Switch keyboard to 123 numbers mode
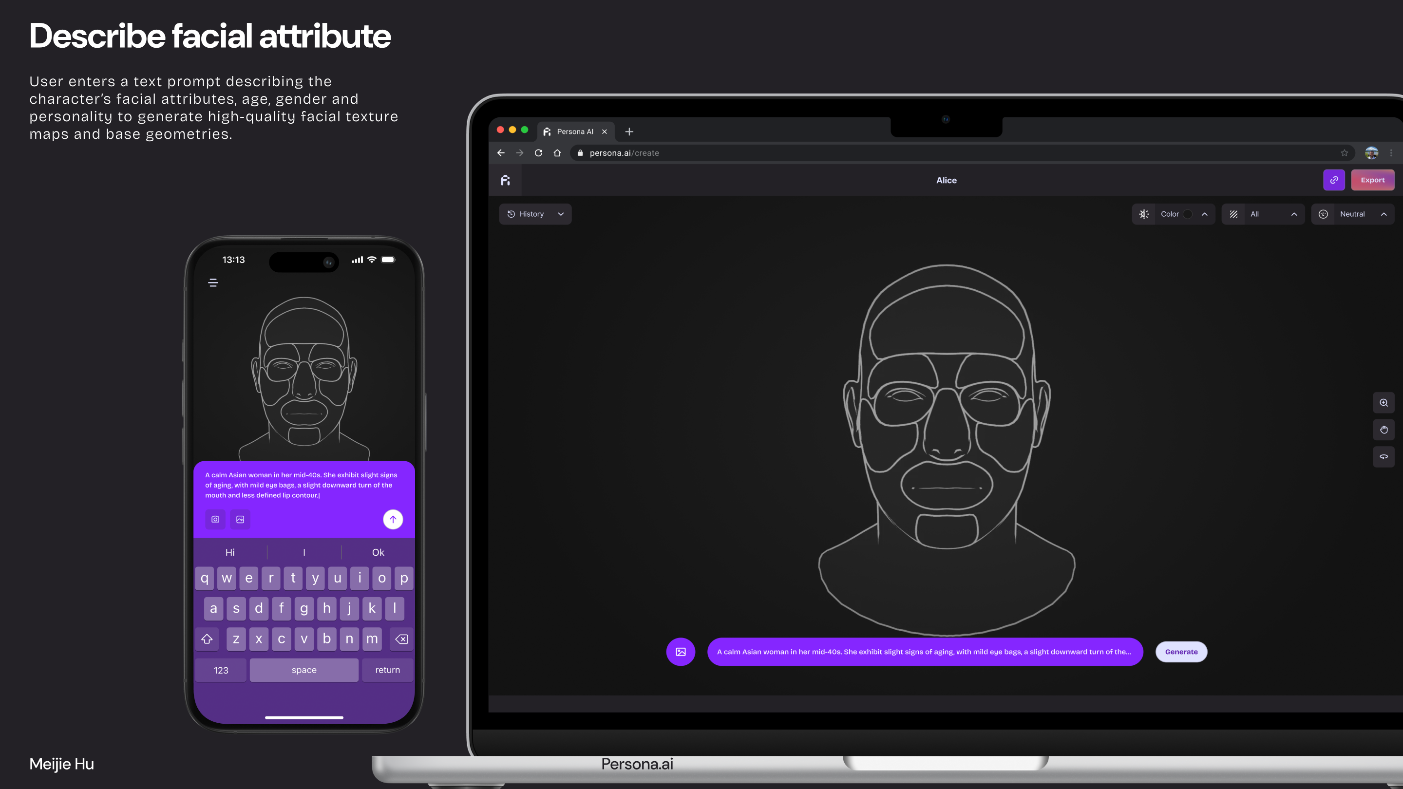This screenshot has height=789, width=1403. (x=221, y=670)
